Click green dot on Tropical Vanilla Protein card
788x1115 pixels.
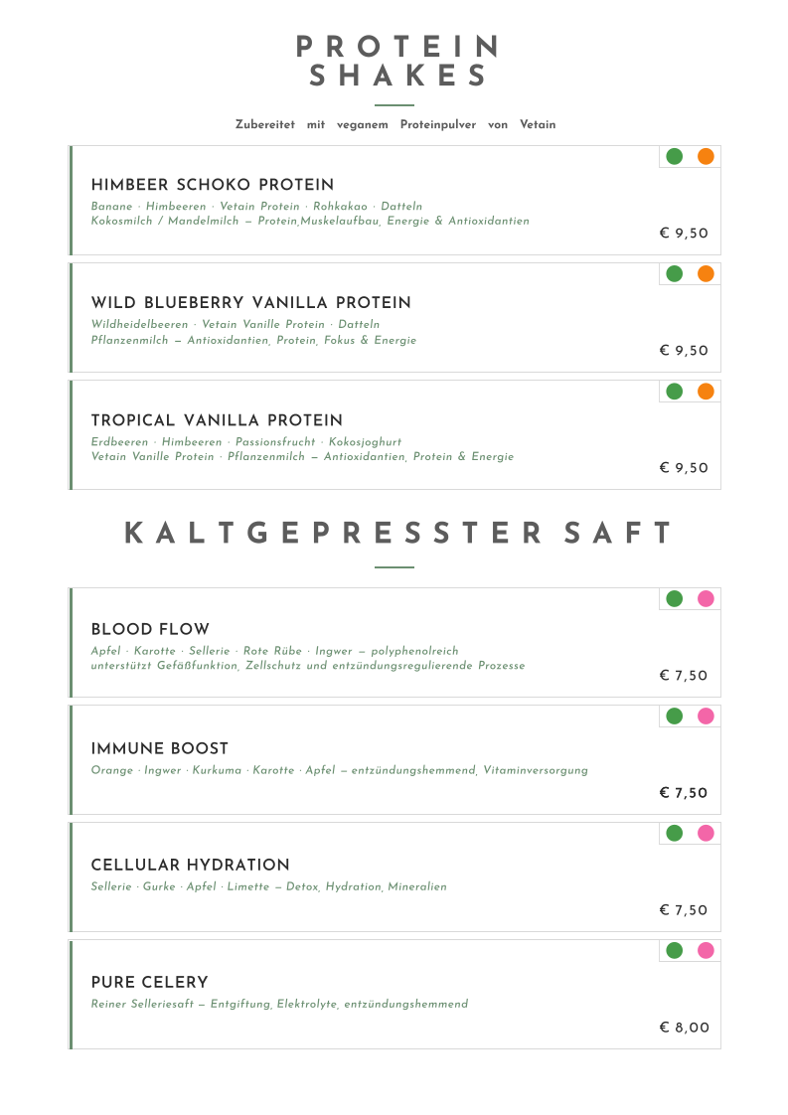tap(674, 392)
